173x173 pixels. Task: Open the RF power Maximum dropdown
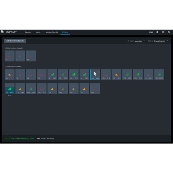140,41
